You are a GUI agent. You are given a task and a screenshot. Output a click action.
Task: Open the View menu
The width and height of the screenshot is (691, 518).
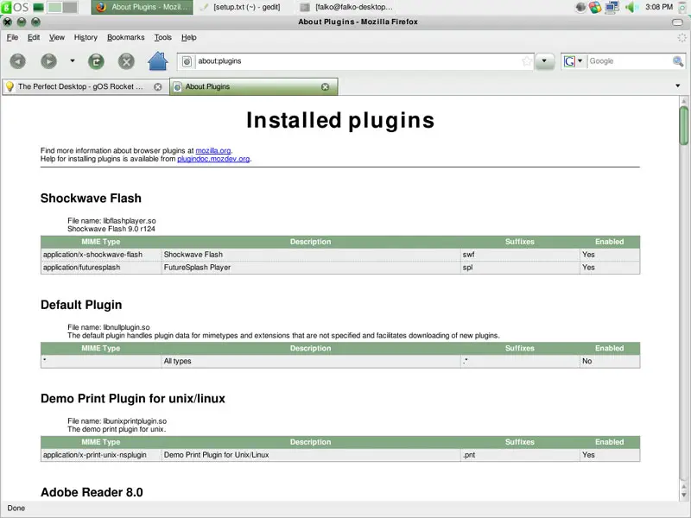pyautogui.click(x=56, y=37)
